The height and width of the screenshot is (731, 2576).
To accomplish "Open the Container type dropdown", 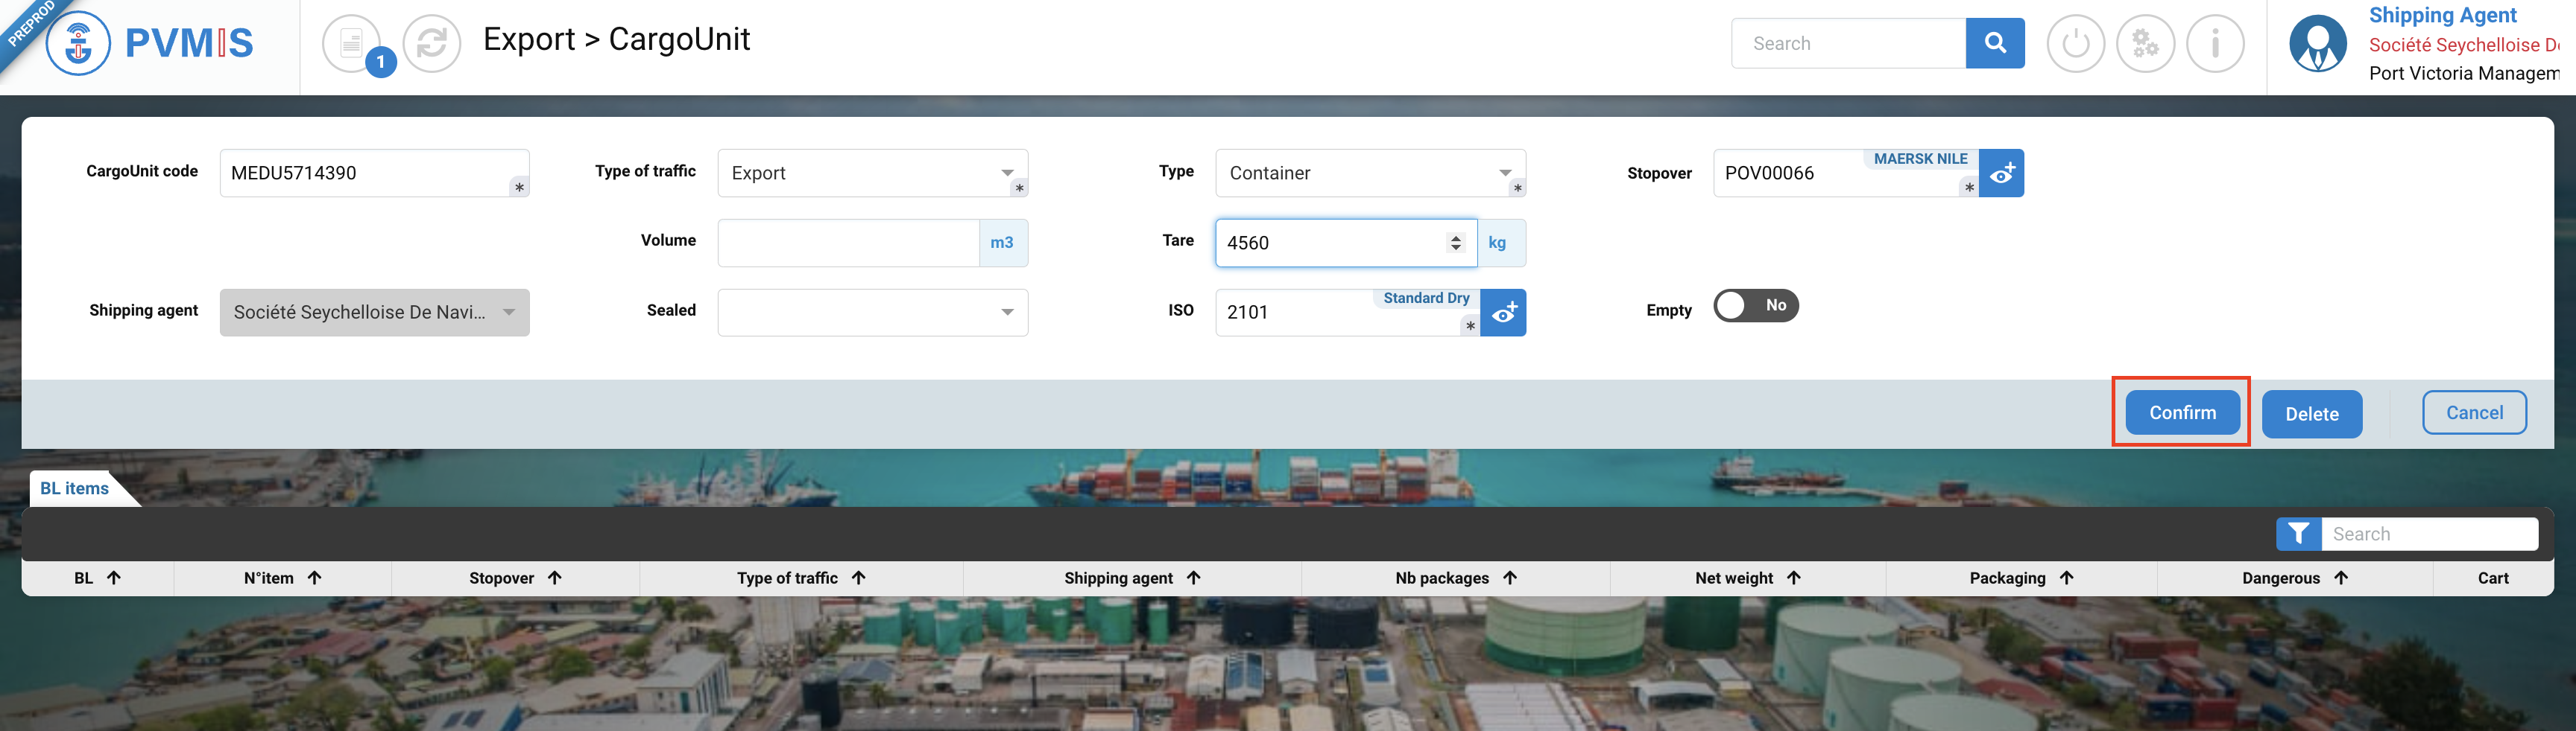I will 1505,173.
